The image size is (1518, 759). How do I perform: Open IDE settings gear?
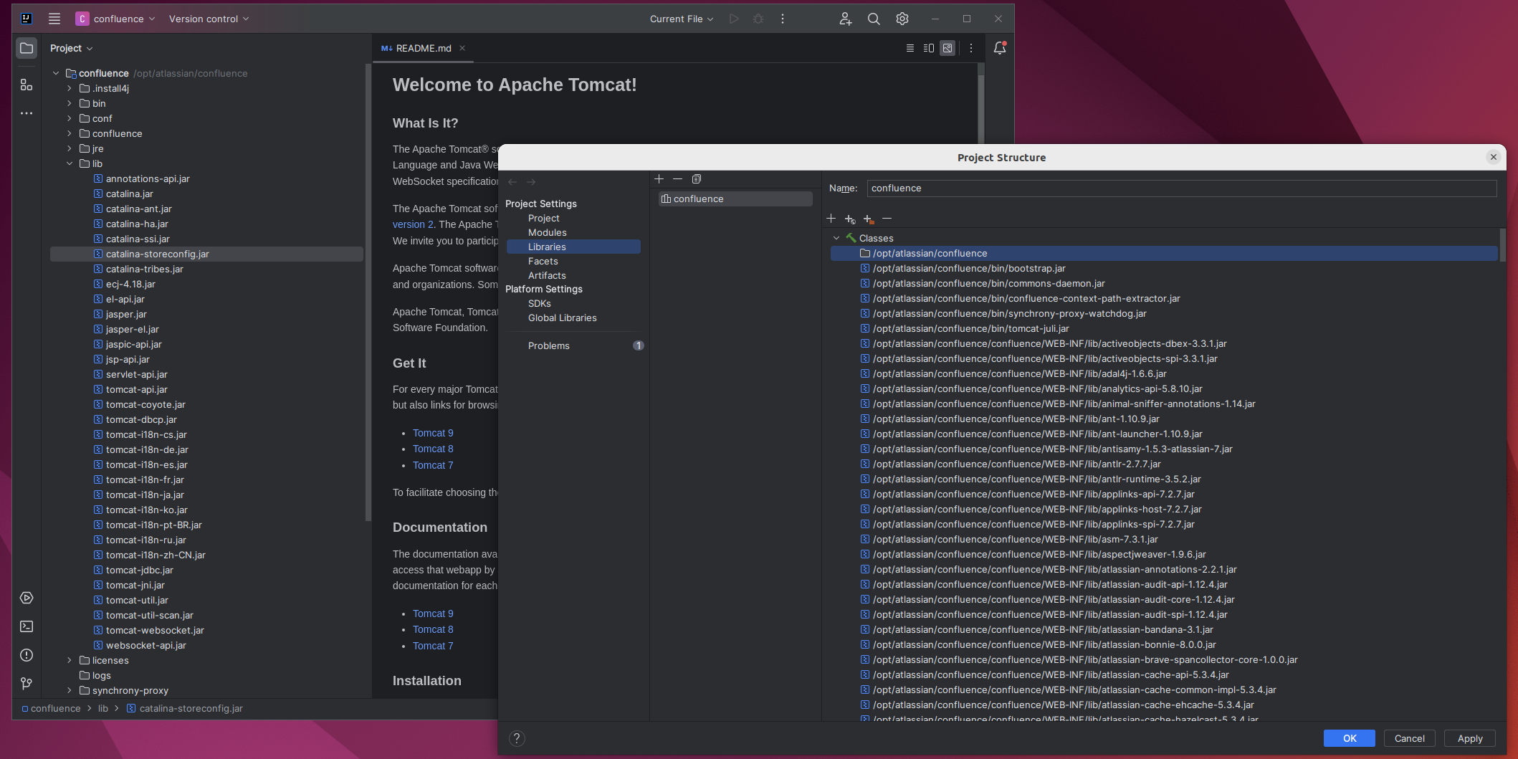click(x=902, y=19)
